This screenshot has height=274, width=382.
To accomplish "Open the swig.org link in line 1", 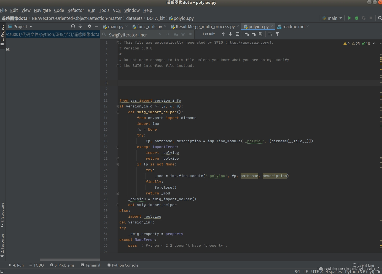I will pos(248,43).
